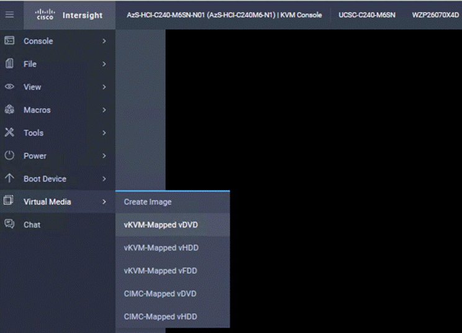462x333 pixels.
Task: Open the Chat menu item
Action: click(58, 225)
